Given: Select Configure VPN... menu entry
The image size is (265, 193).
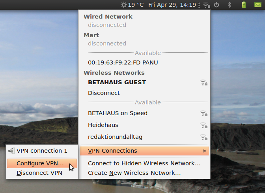Looking at the screenshot, I should click(x=40, y=163).
